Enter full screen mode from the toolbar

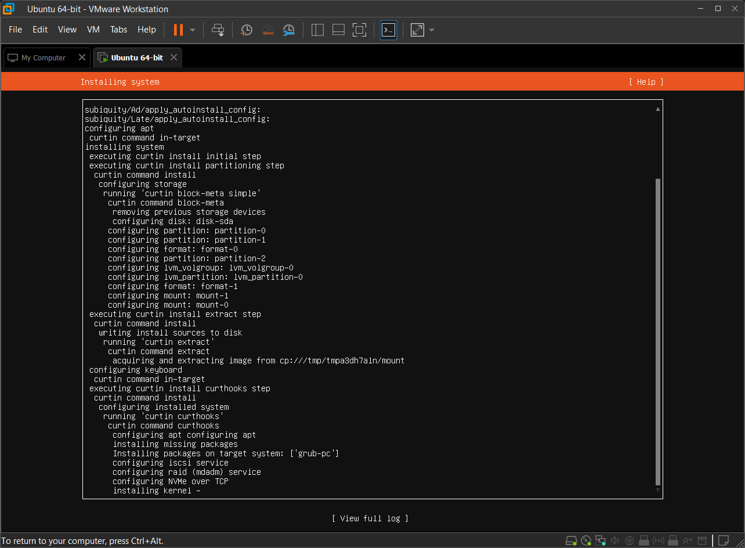[x=359, y=30]
